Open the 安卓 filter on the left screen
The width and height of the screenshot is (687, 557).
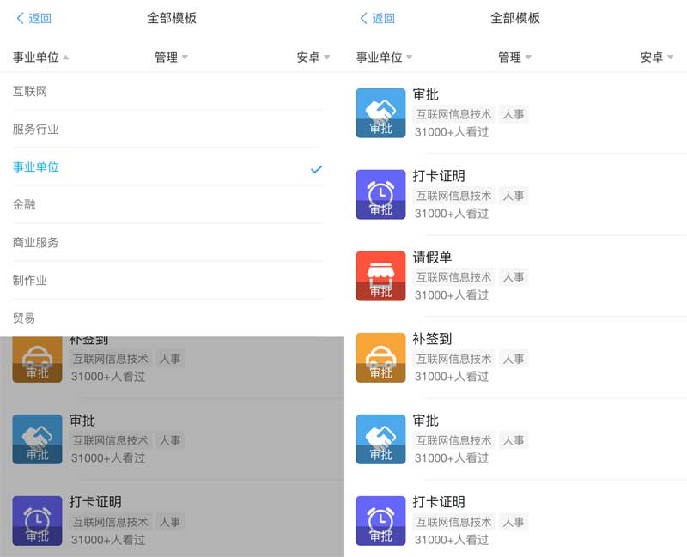pyautogui.click(x=313, y=57)
